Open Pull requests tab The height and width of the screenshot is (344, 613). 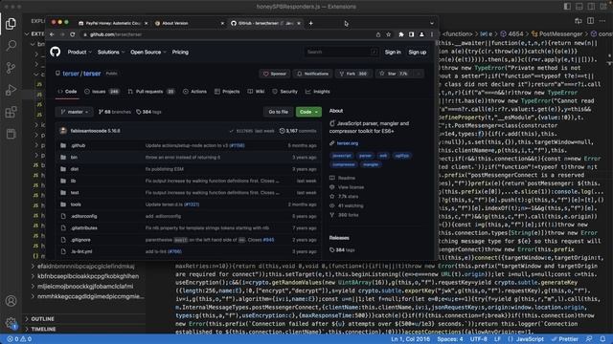[151, 92]
